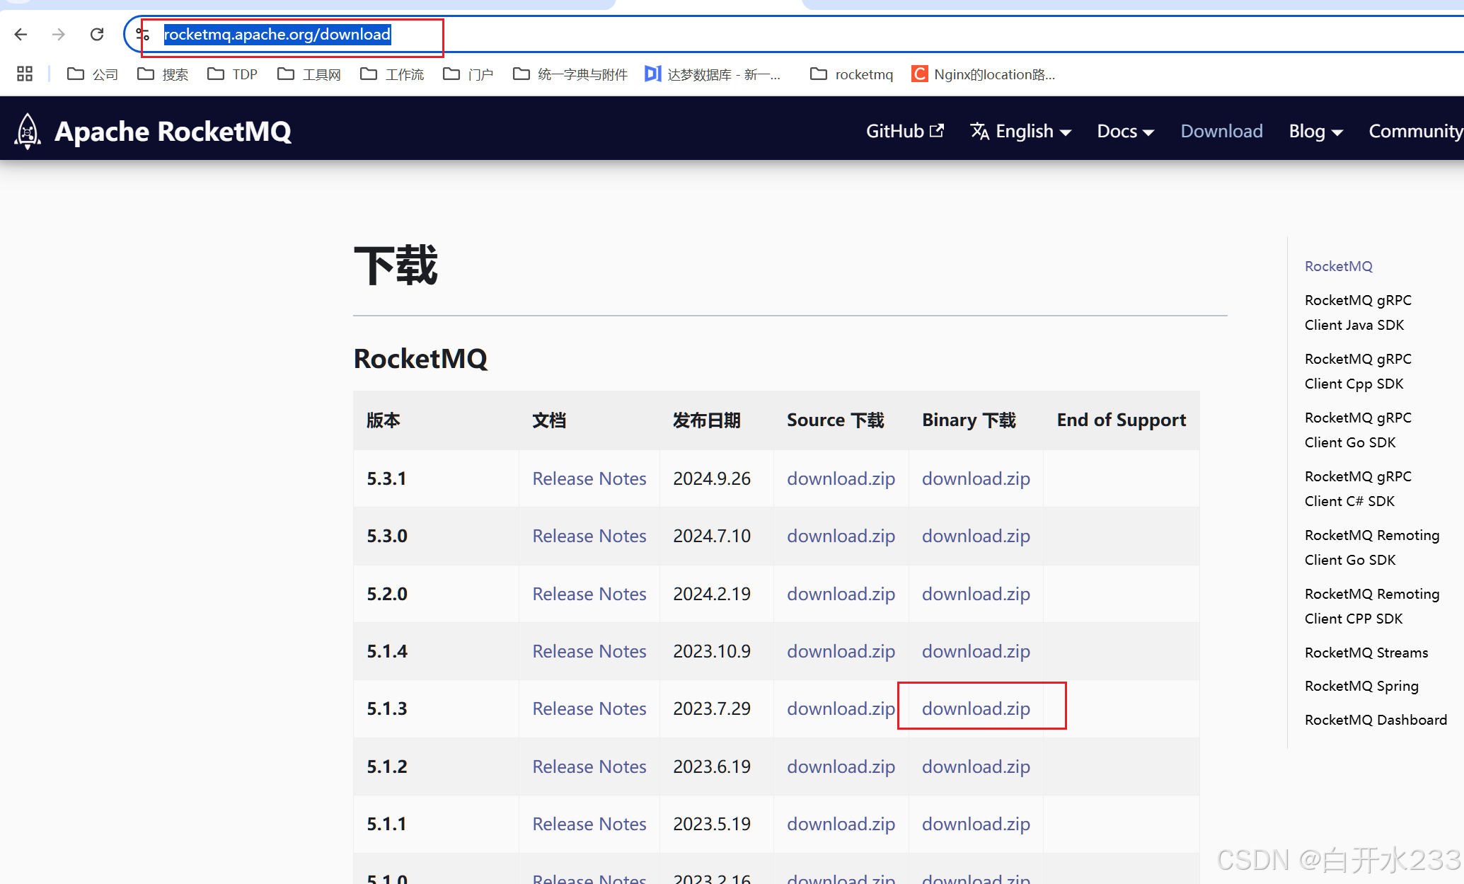This screenshot has height=884, width=1464.
Task: Open the 工具网 bookmark folder
Action: (x=309, y=74)
